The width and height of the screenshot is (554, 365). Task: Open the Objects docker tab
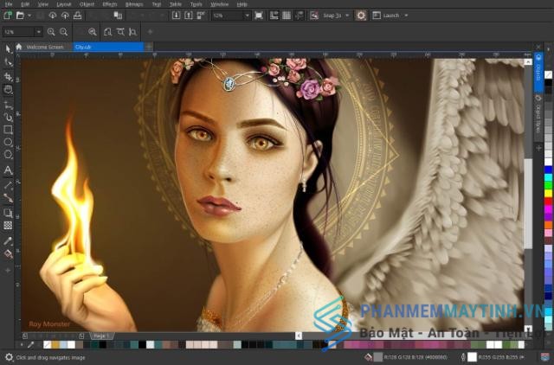(x=538, y=73)
